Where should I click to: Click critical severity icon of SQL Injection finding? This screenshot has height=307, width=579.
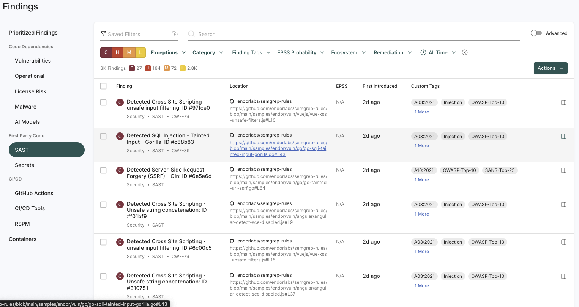(120, 136)
